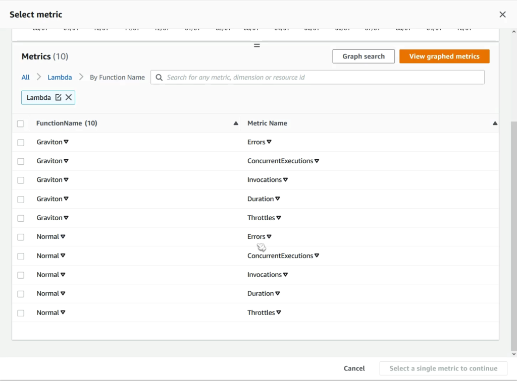Viewport: 517px width, 381px height.
Task: Tick the Normal Duration row checkbox
Action: click(21, 294)
